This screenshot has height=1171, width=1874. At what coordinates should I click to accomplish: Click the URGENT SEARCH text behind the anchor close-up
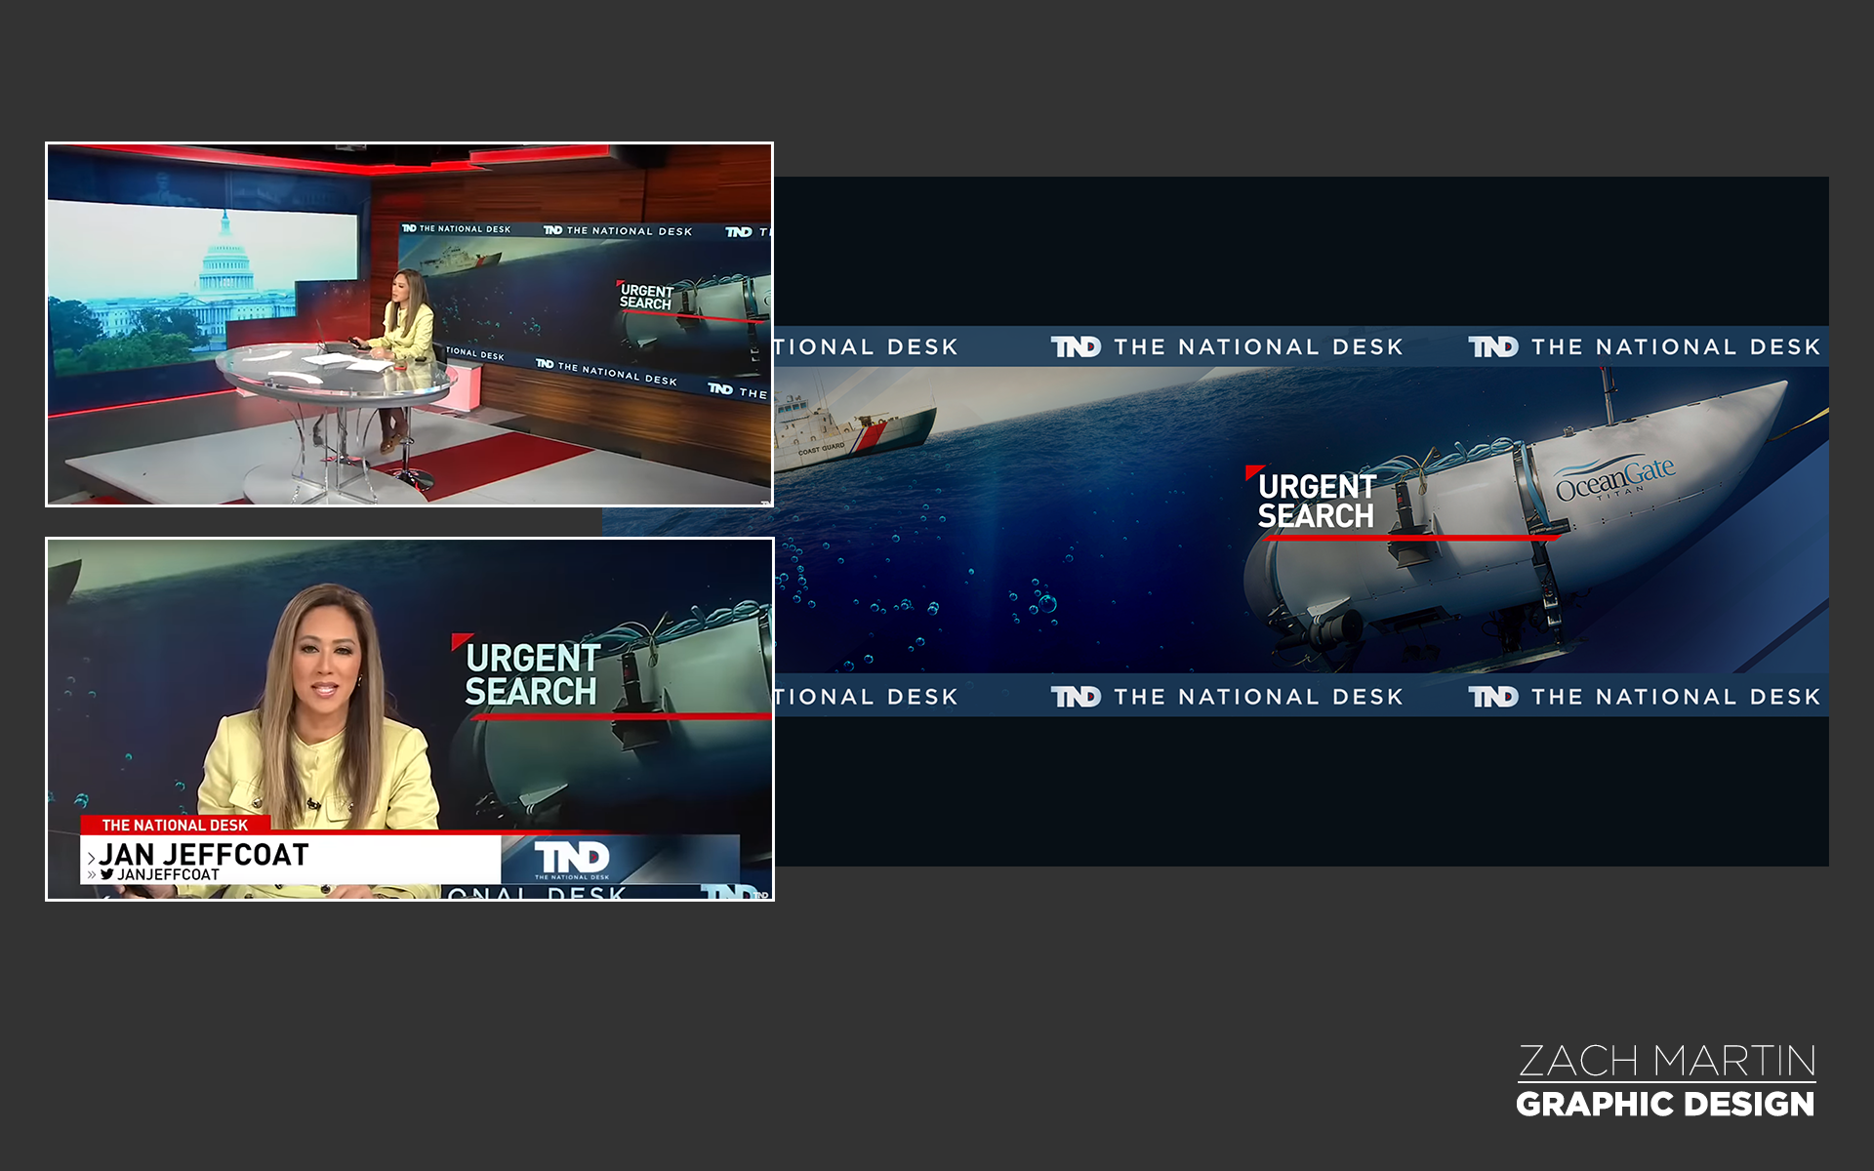pos(532,674)
